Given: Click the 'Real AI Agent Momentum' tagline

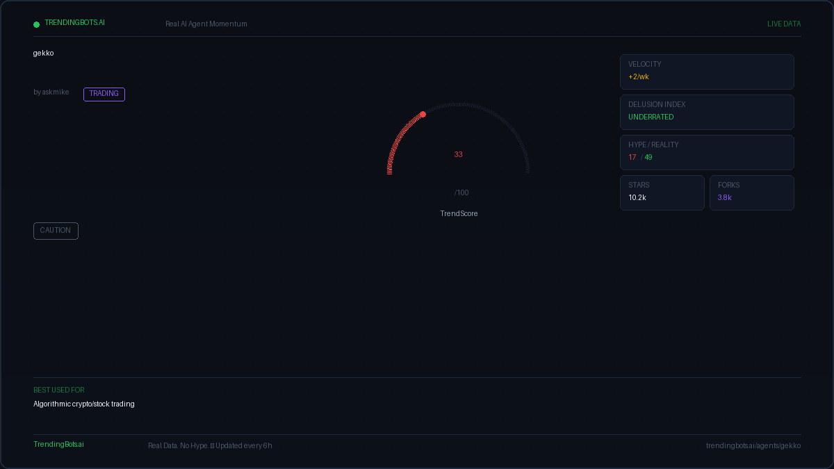Looking at the screenshot, I should point(206,24).
